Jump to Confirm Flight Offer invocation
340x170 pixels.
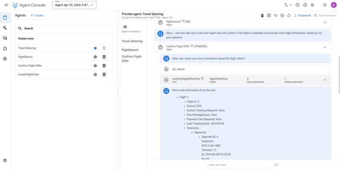pyautogui.click(x=132, y=58)
